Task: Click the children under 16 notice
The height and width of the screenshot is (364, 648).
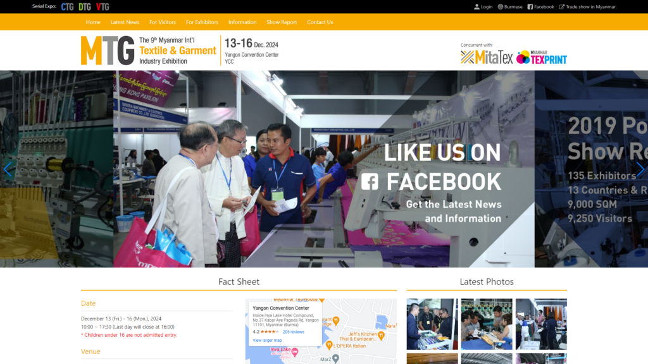Action: click(x=129, y=335)
